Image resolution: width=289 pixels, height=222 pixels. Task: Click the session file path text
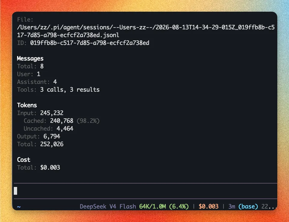pyautogui.click(x=146, y=31)
